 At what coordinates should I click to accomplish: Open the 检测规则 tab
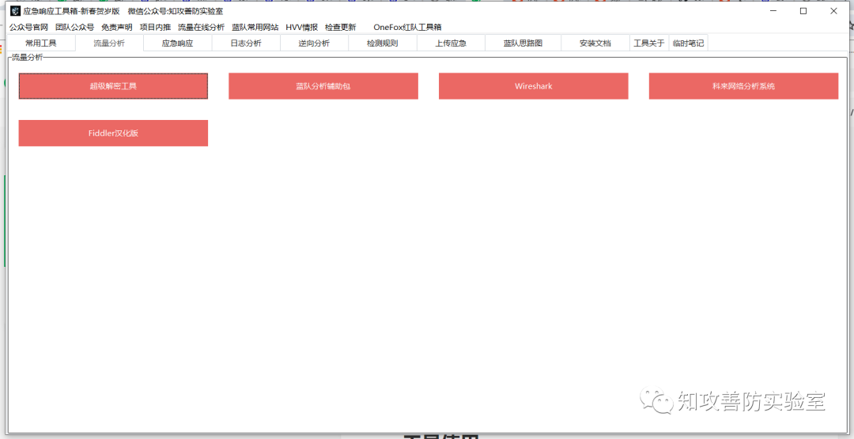pos(383,43)
